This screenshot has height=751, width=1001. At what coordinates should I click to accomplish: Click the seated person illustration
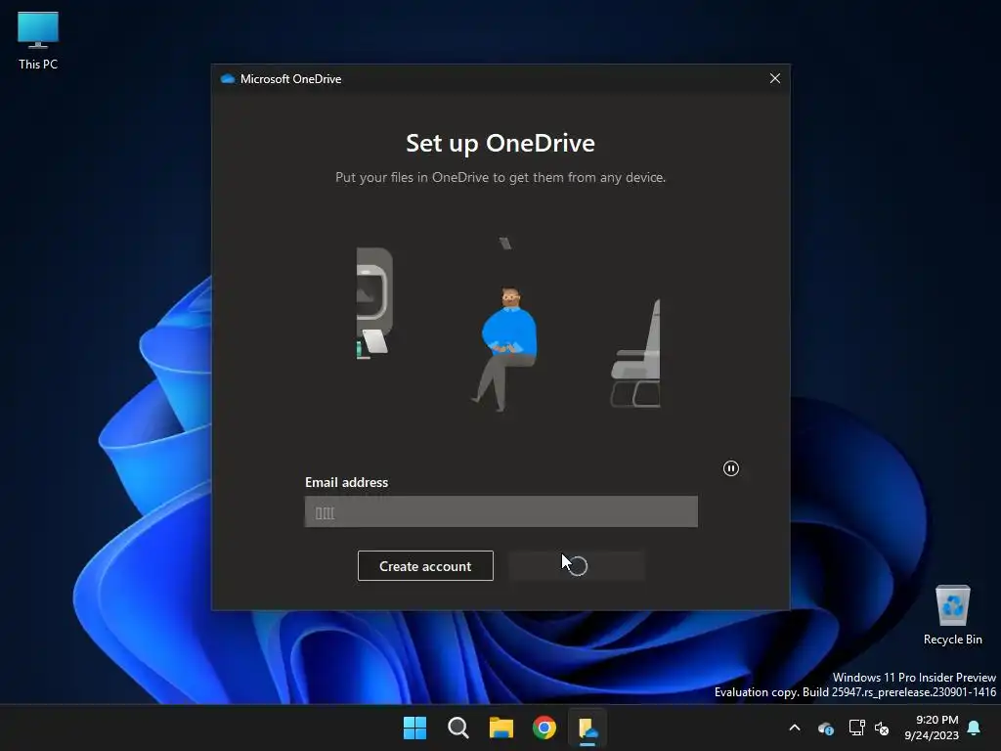point(506,349)
